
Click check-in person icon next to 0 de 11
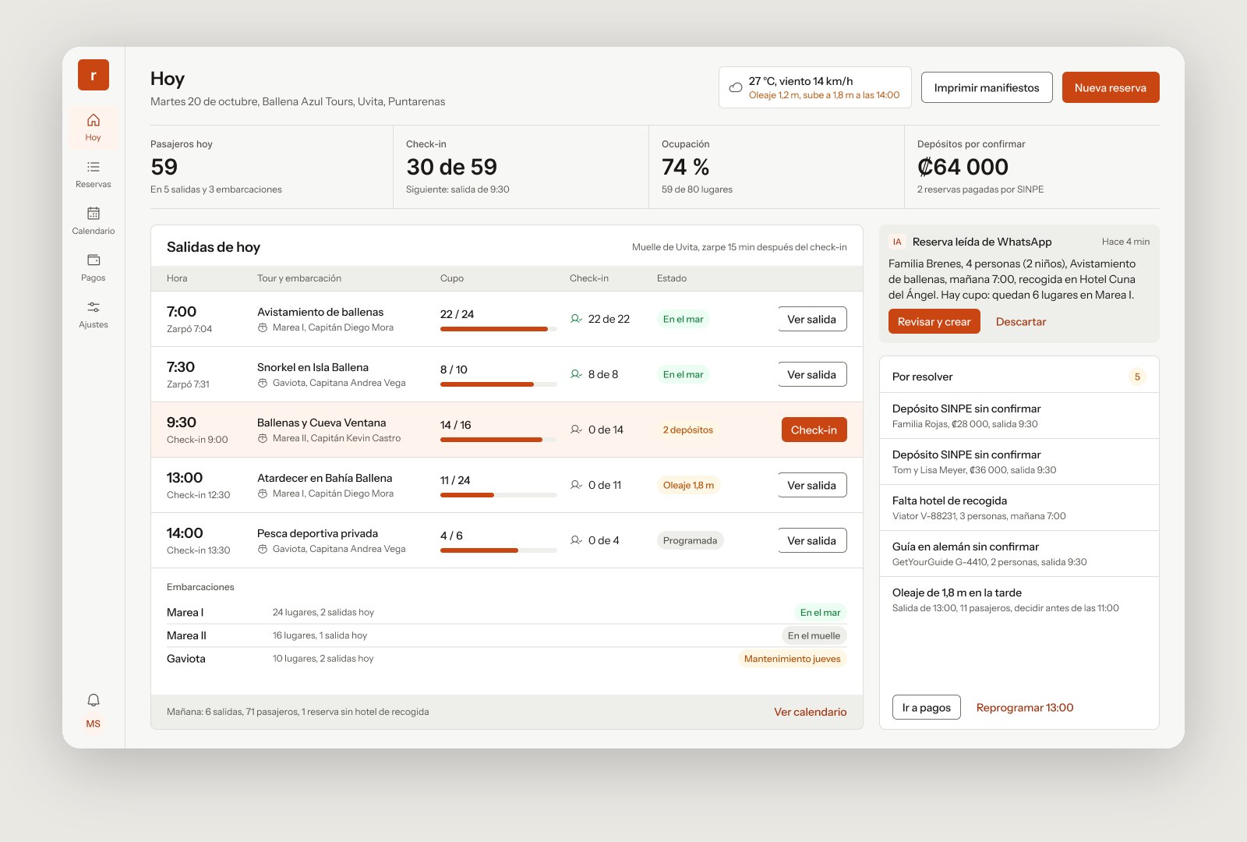[x=577, y=485]
